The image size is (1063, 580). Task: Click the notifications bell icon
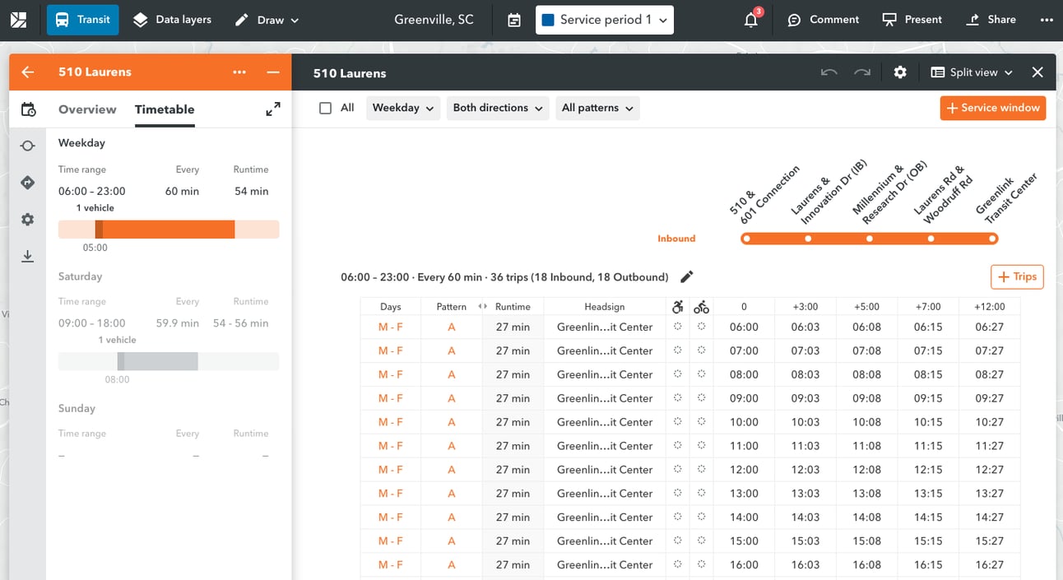point(750,21)
